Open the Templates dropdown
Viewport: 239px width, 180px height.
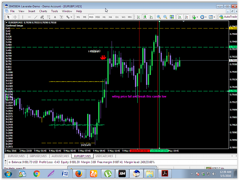coord(212,17)
